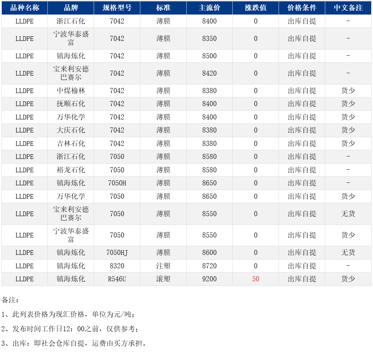Select spec cell R546U
Image resolution: width=373 pixels, height=353 pixels.
[117, 279]
